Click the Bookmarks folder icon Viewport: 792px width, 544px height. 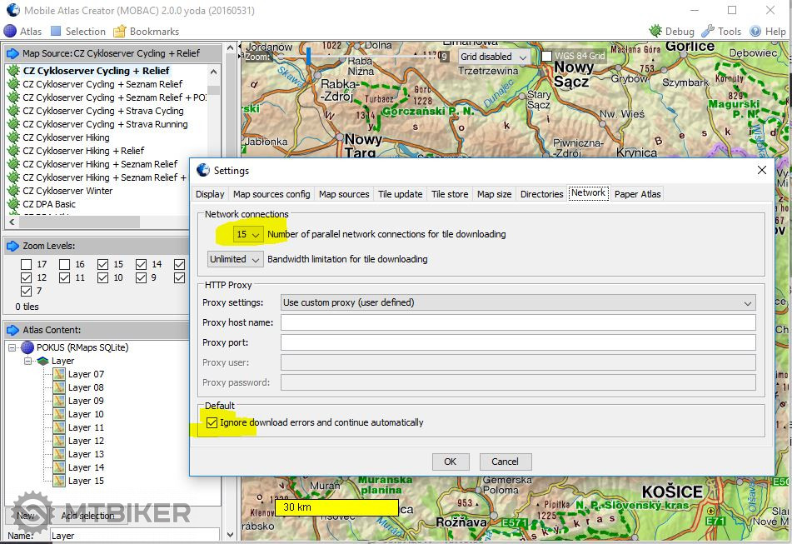coord(120,32)
